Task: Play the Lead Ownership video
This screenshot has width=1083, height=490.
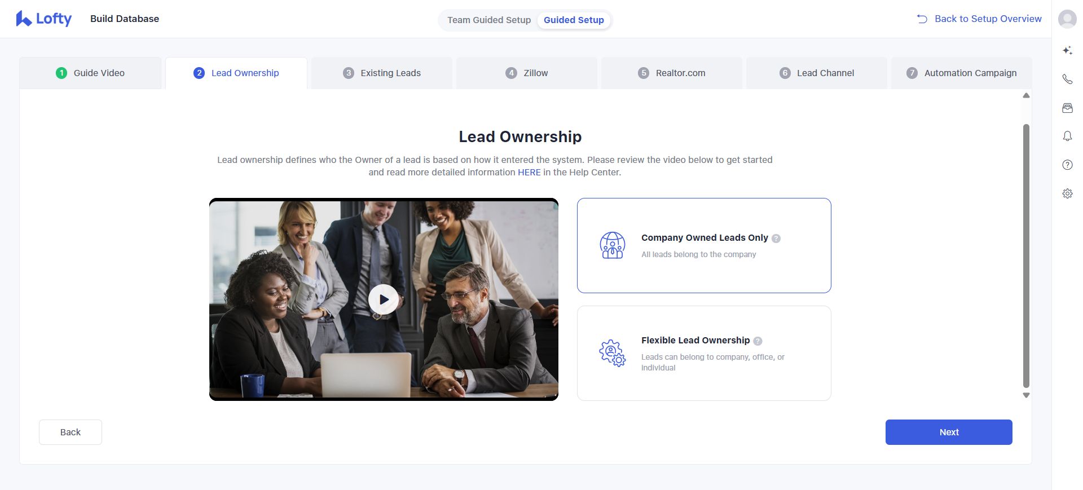Action: 384,299
